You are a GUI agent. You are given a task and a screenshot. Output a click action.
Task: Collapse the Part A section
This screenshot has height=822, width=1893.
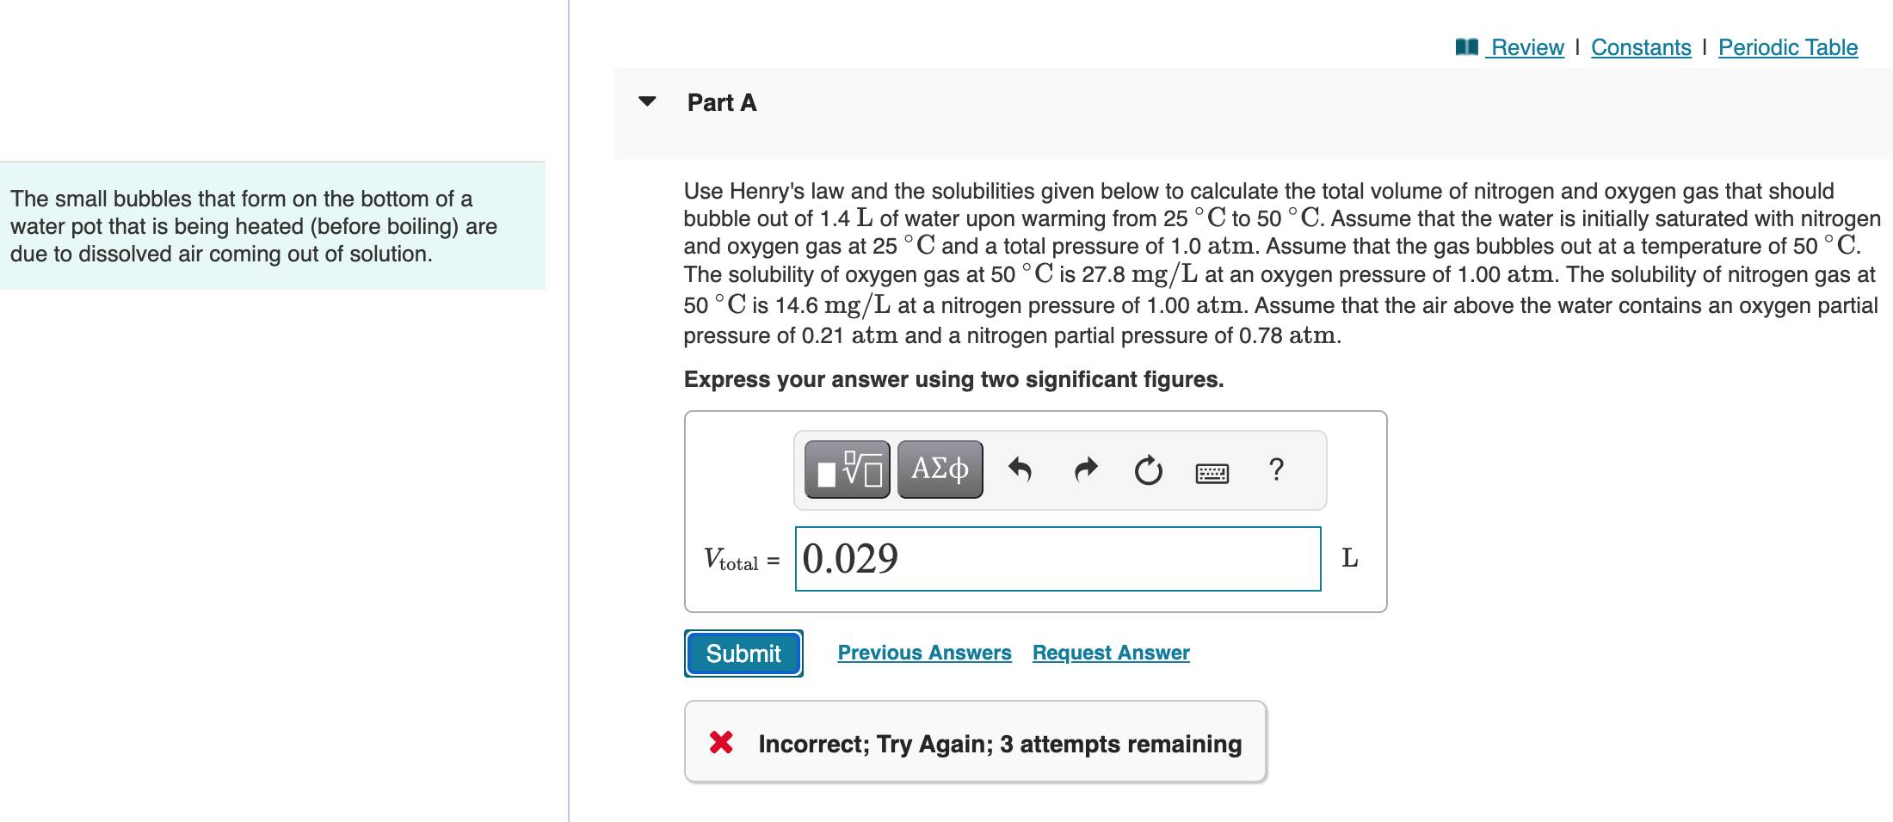coord(647,101)
